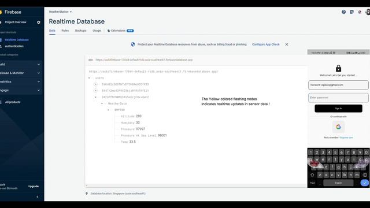Collapse the sidebar with chevron
This screenshot has height=208, width=370.
click(x=38, y=196)
